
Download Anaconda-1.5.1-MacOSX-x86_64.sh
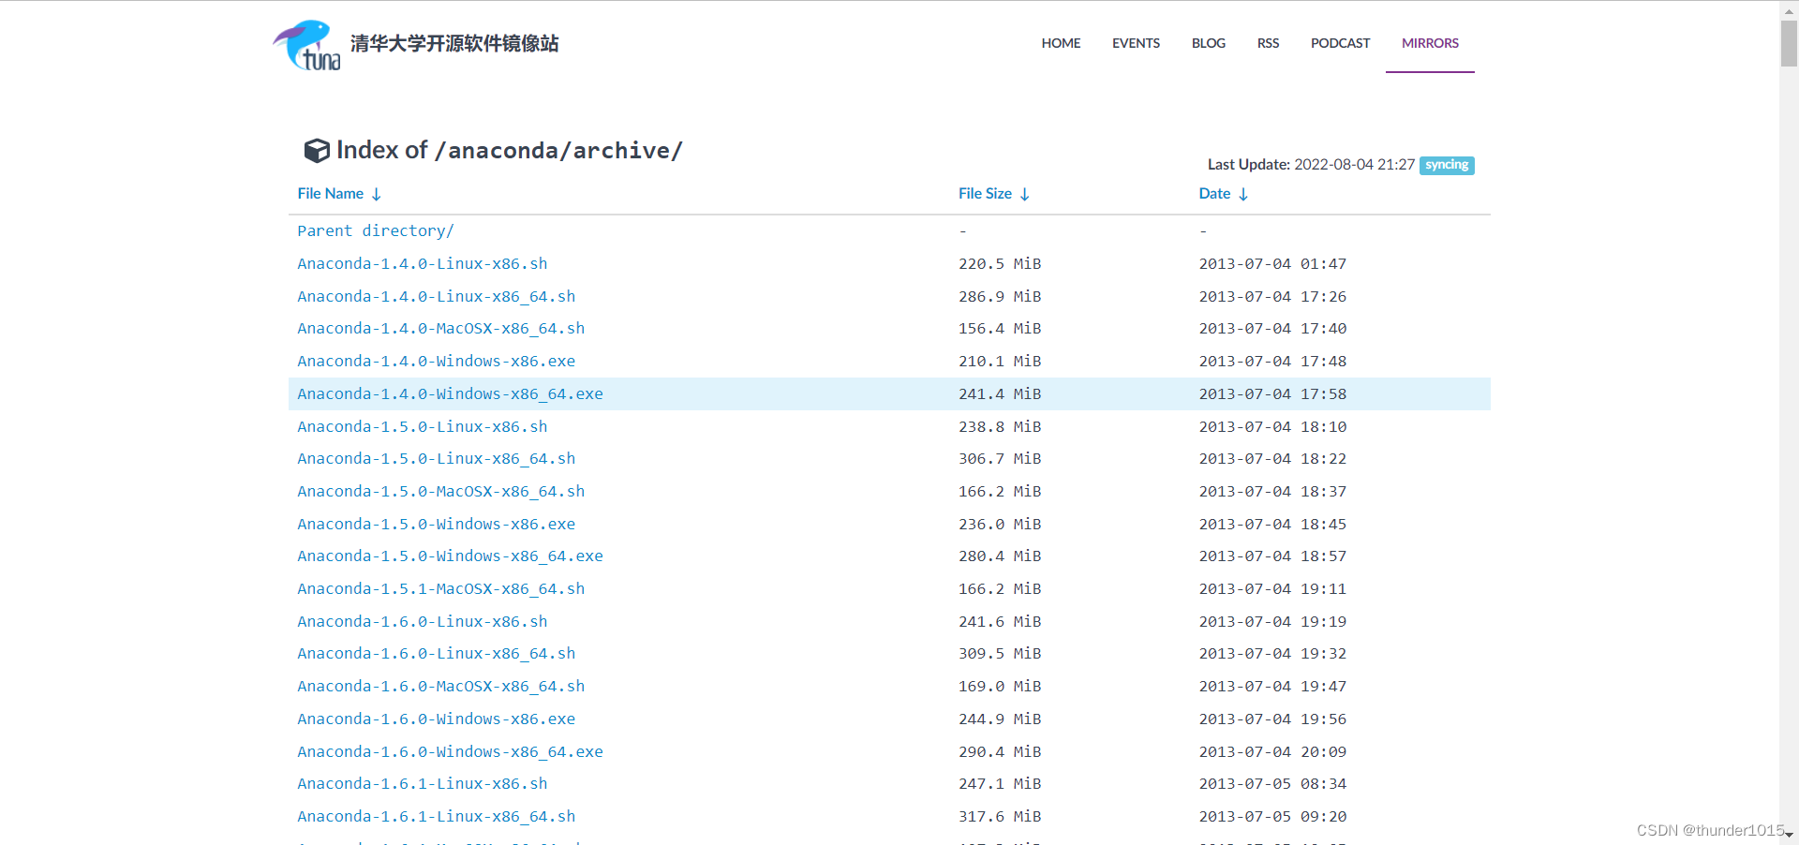[x=441, y=589]
